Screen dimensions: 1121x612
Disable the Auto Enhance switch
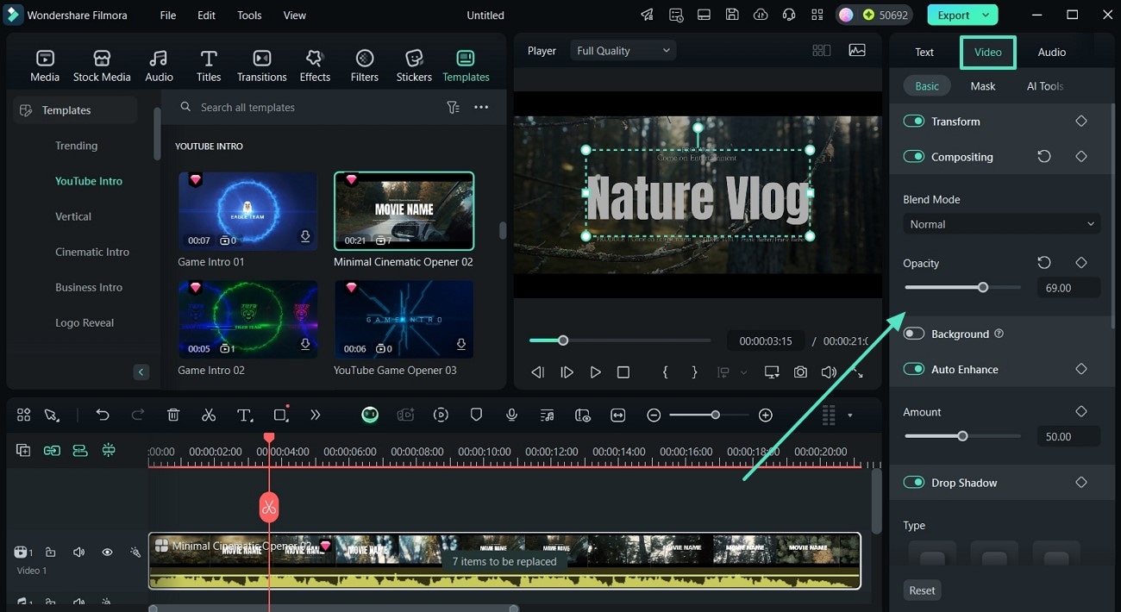[914, 369]
